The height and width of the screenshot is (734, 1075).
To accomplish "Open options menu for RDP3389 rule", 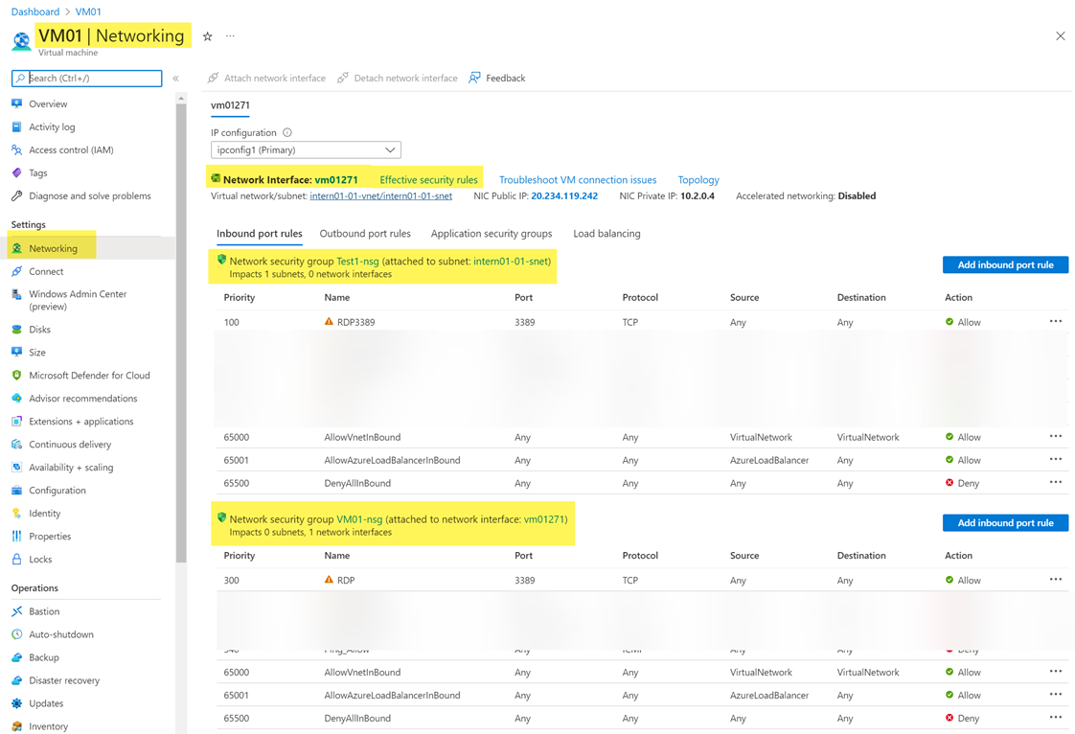I will coord(1055,321).
